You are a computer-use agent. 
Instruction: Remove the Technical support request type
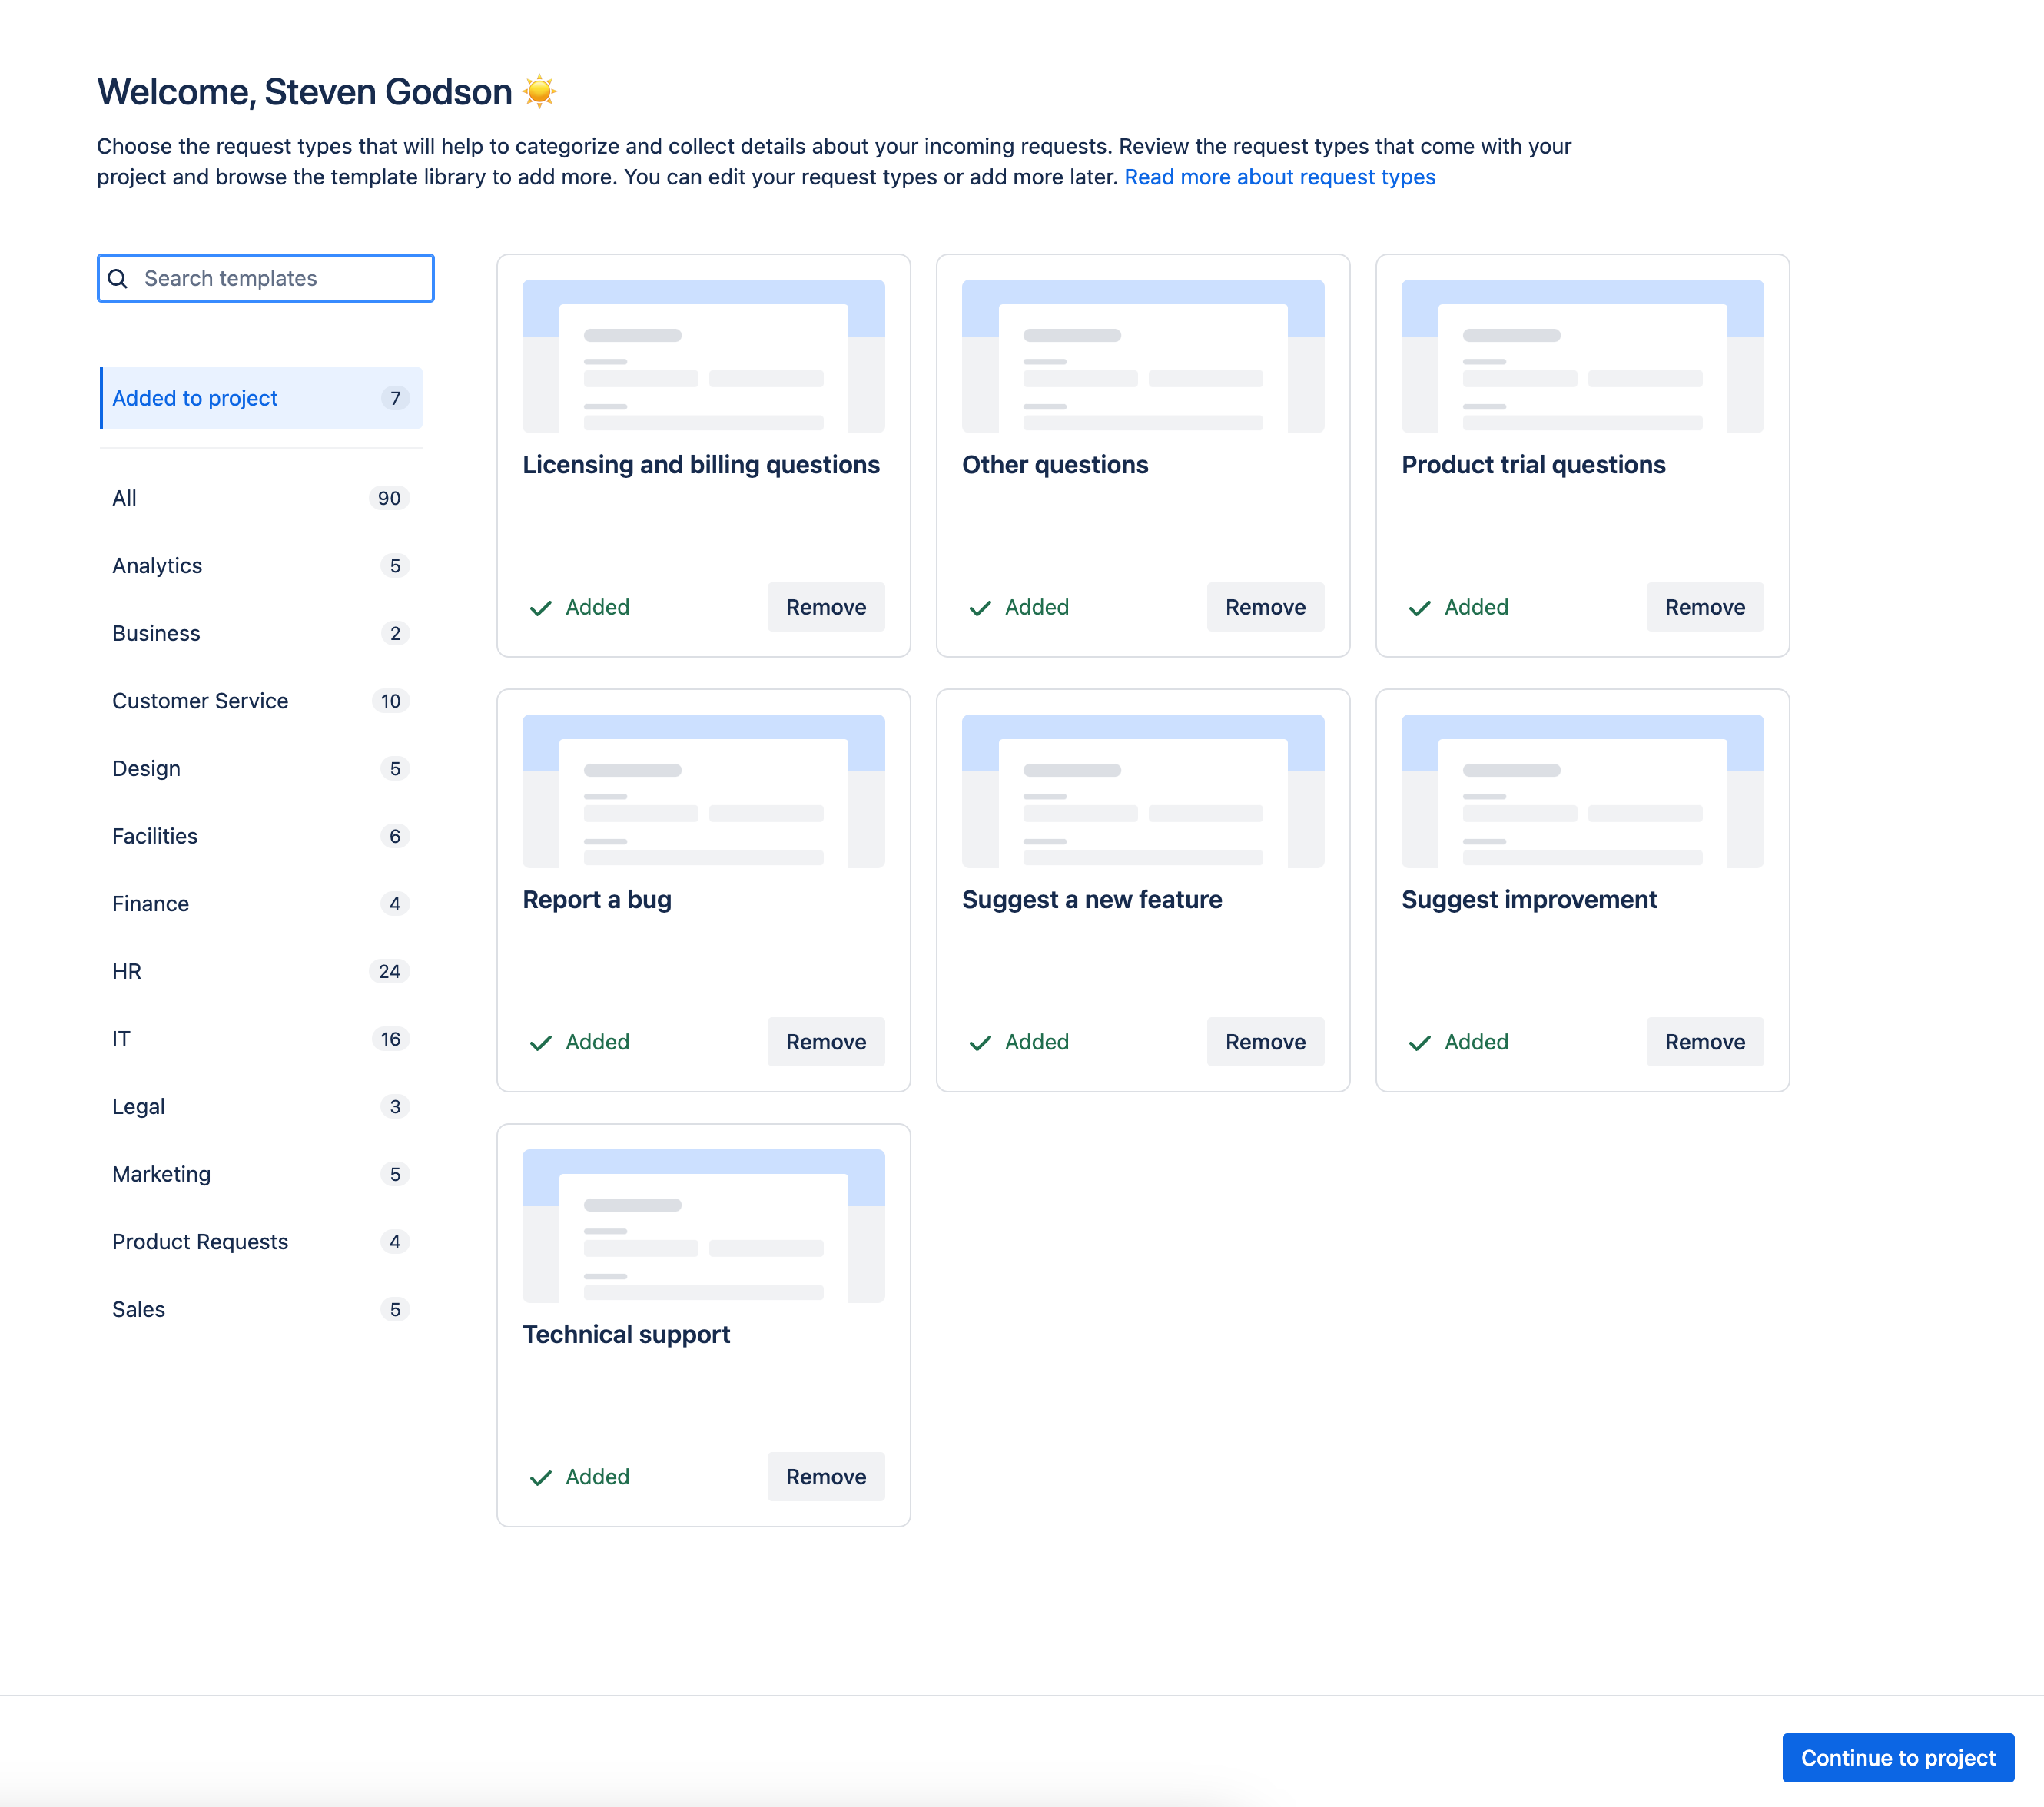826,1477
